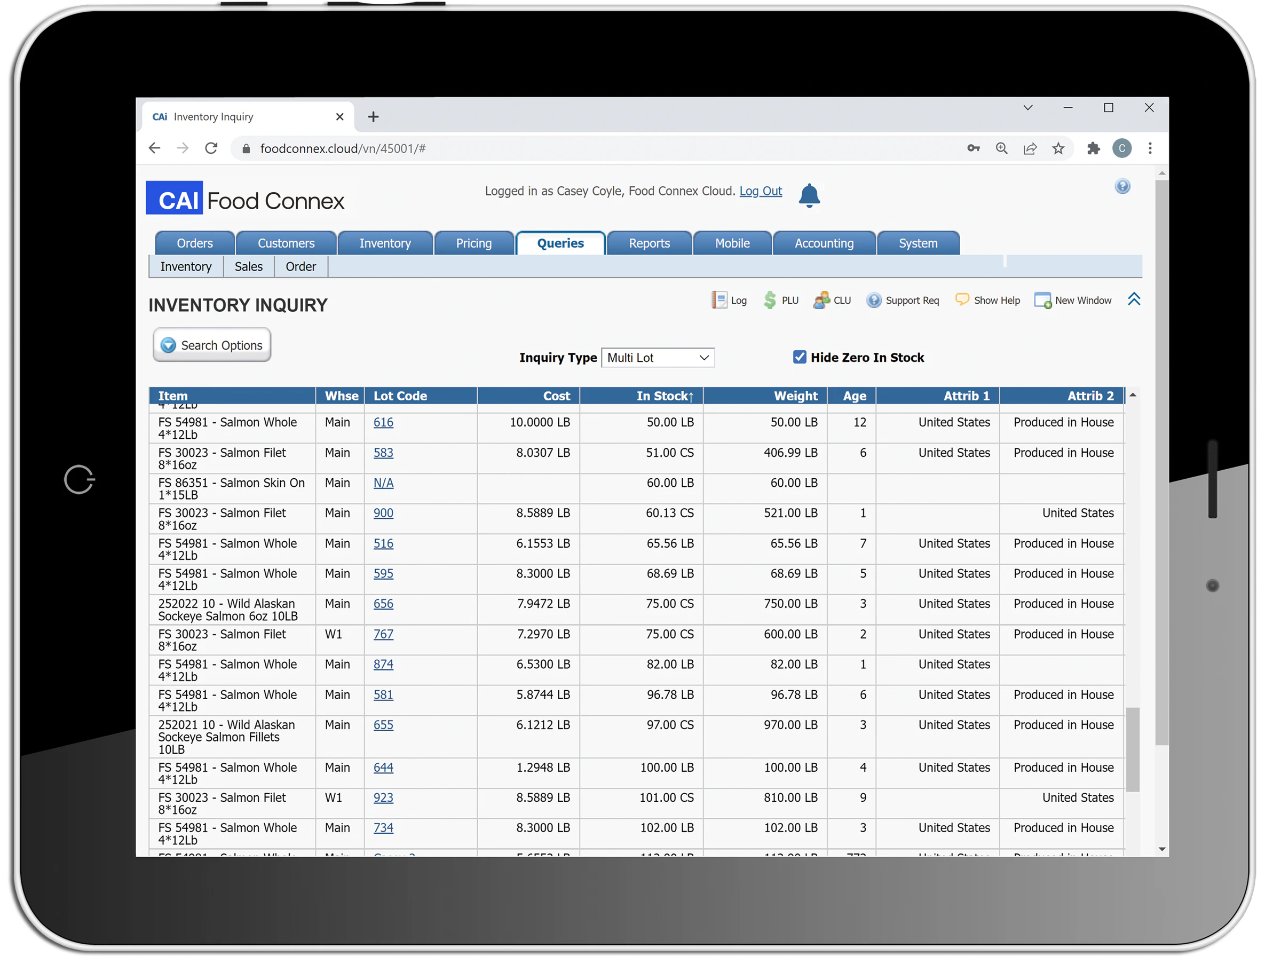The image size is (1281, 980).
Task: Collapse the toolbar with the double chevron
Action: pyautogui.click(x=1134, y=299)
